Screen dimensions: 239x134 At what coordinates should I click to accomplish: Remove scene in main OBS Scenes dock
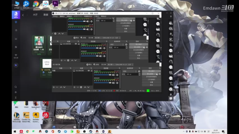coord(57,87)
